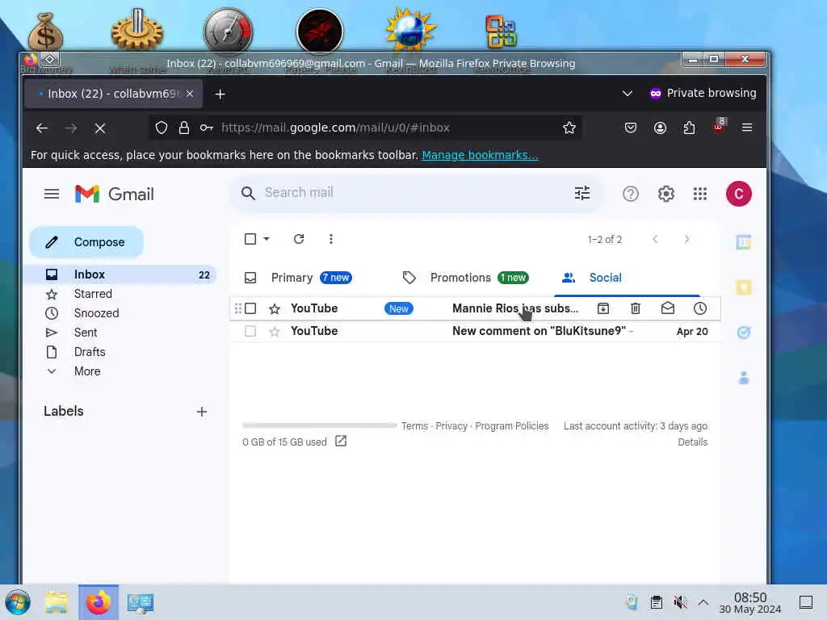Focus the Search mail field
Screen dimensions: 827x620
417,193
